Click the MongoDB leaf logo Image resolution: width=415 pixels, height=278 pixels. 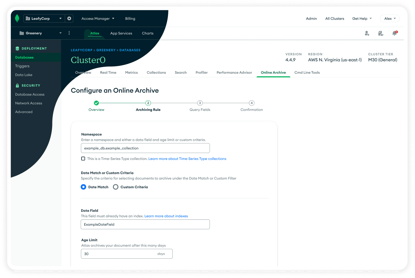pos(17,18)
